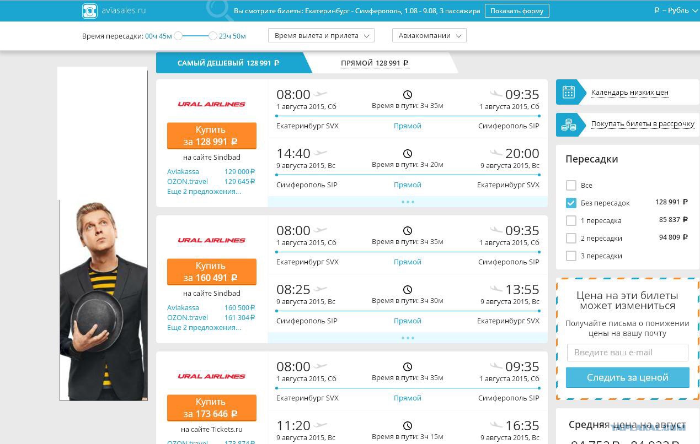
Task: Expand details under 128 991 ticket dots
Action: pyautogui.click(x=408, y=202)
